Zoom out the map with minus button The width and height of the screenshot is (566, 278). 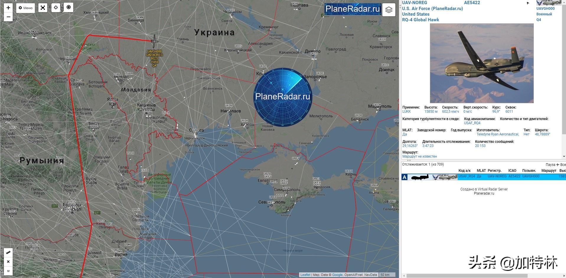(8, 17)
